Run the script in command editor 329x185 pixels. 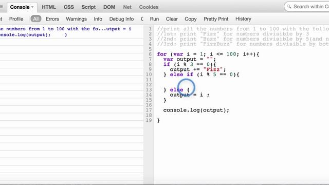pyautogui.click(x=154, y=19)
